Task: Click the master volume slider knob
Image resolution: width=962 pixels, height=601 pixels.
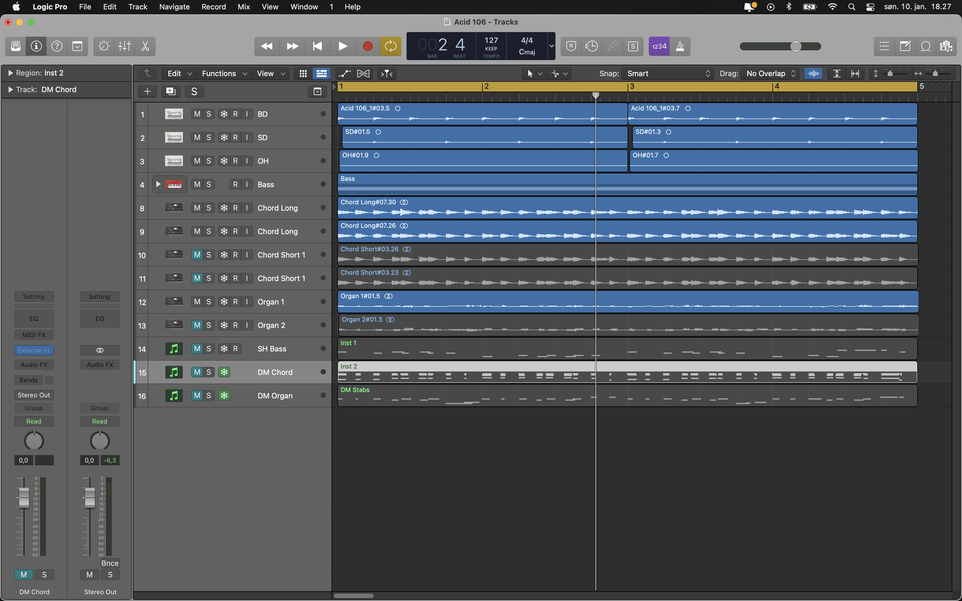Action: (795, 46)
